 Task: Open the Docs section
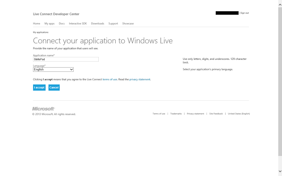(x=62, y=24)
